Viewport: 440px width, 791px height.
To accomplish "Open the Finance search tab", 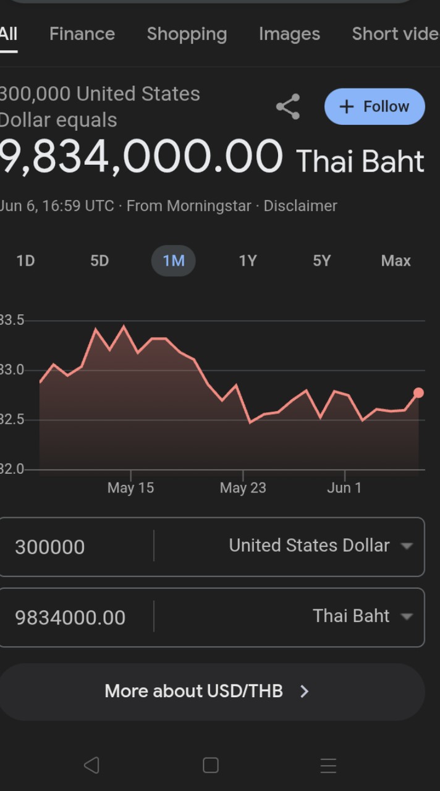I will pyautogui.click(x=82, y=34).
